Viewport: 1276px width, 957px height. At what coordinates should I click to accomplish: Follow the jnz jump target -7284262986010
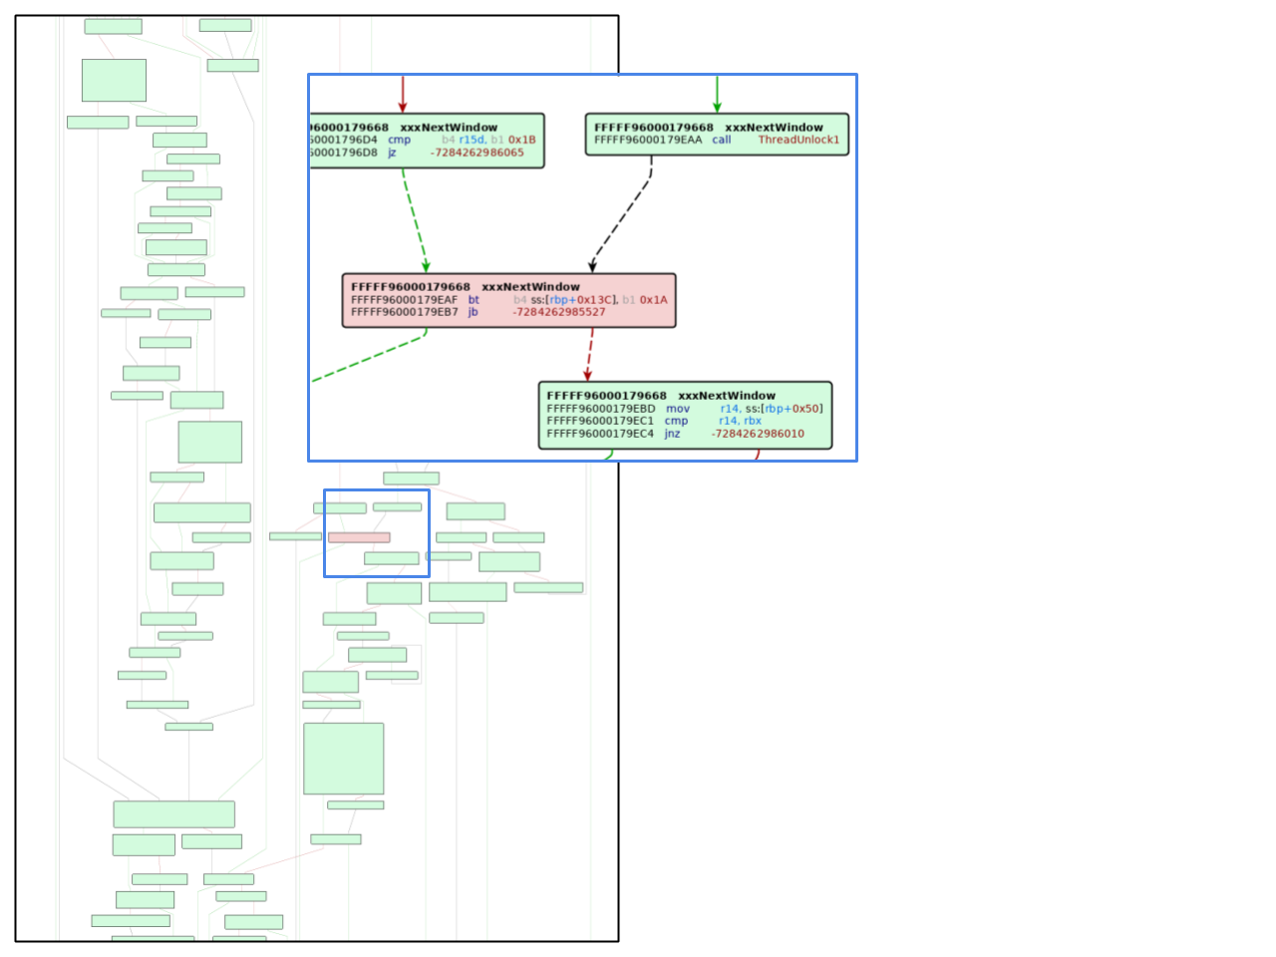(x=758, y=434)
